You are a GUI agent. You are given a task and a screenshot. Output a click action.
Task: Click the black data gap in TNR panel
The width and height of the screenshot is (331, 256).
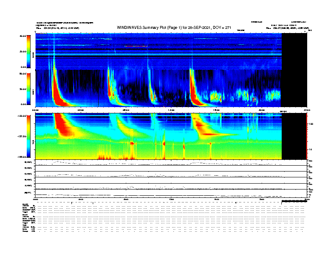pos(294,136)
